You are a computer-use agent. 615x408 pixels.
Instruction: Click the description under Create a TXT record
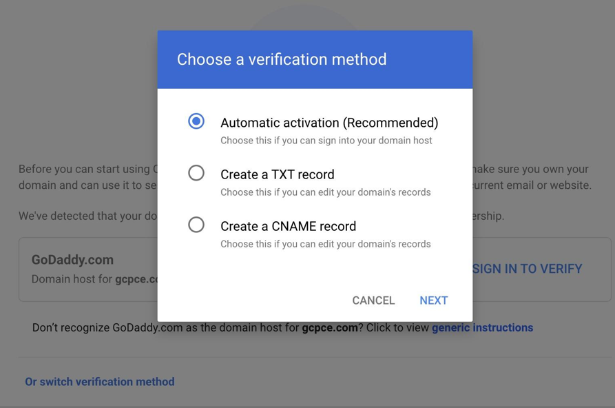coord(325,192)
